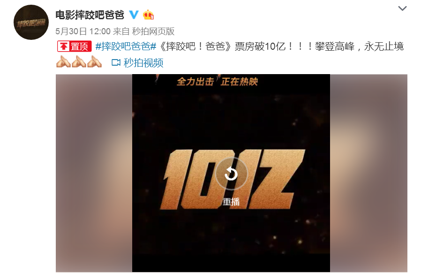This screenshot has height=273, width=421.
Task: Click the blurred left side of the video
Action: (x=94, y=173)
